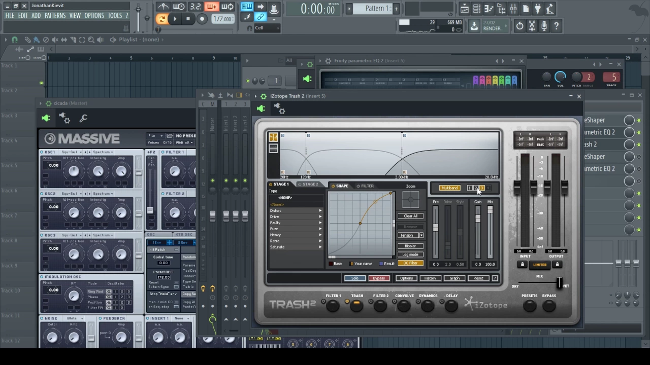Select band 3 button next to Multiband

[x=481, y=188]
